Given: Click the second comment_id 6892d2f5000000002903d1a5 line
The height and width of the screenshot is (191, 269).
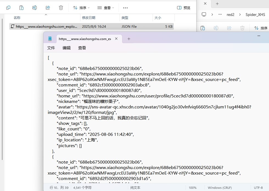Looking at the screenshot, I should 104,178.
